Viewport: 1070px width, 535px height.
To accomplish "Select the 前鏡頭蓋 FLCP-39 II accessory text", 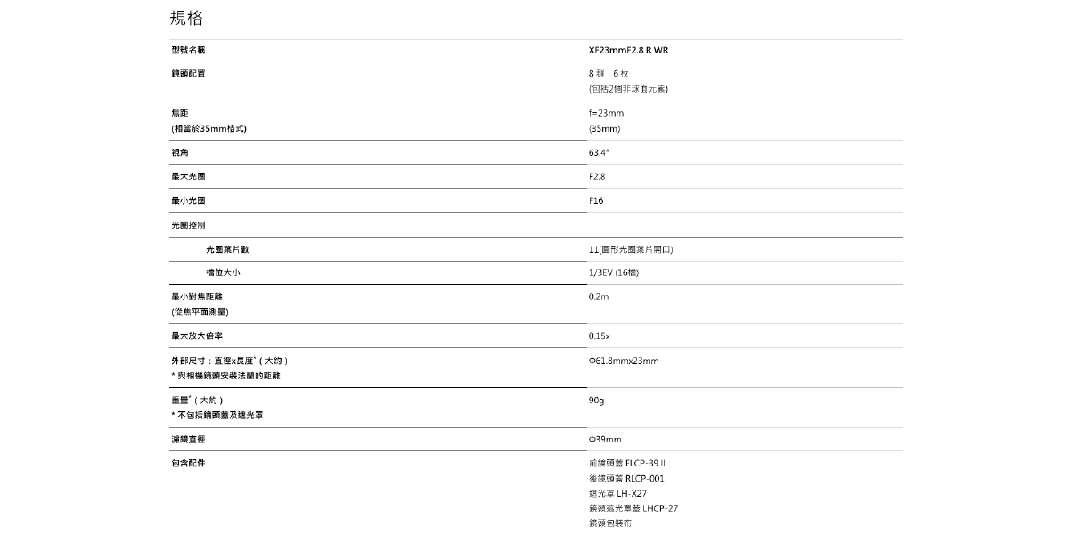I will (627, 464).
